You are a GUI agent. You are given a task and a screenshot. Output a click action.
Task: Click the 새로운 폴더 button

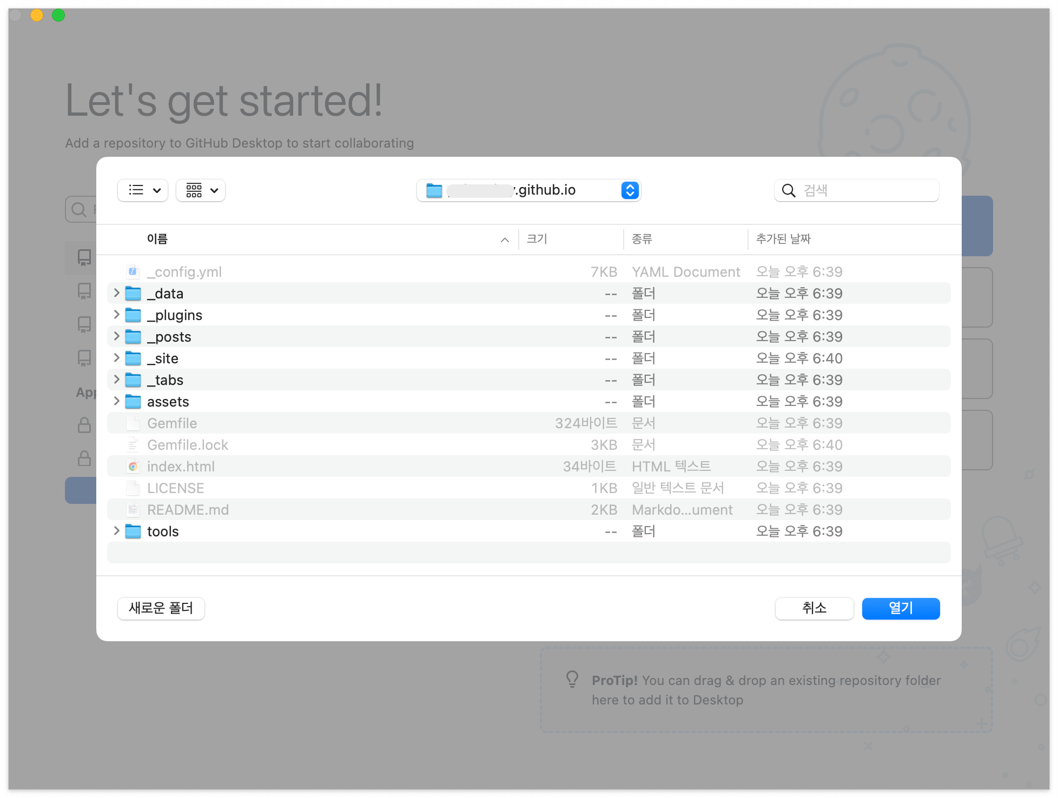tap(161, 608)
